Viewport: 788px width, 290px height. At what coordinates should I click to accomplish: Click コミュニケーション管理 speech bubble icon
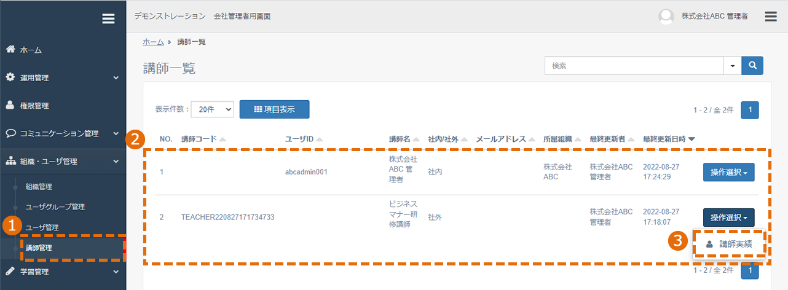(10, 133)
